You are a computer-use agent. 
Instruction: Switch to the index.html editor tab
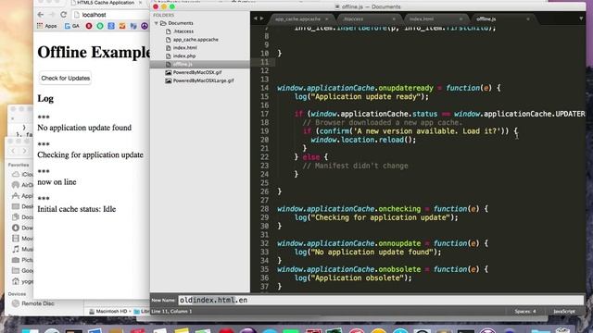coord(422,18)
